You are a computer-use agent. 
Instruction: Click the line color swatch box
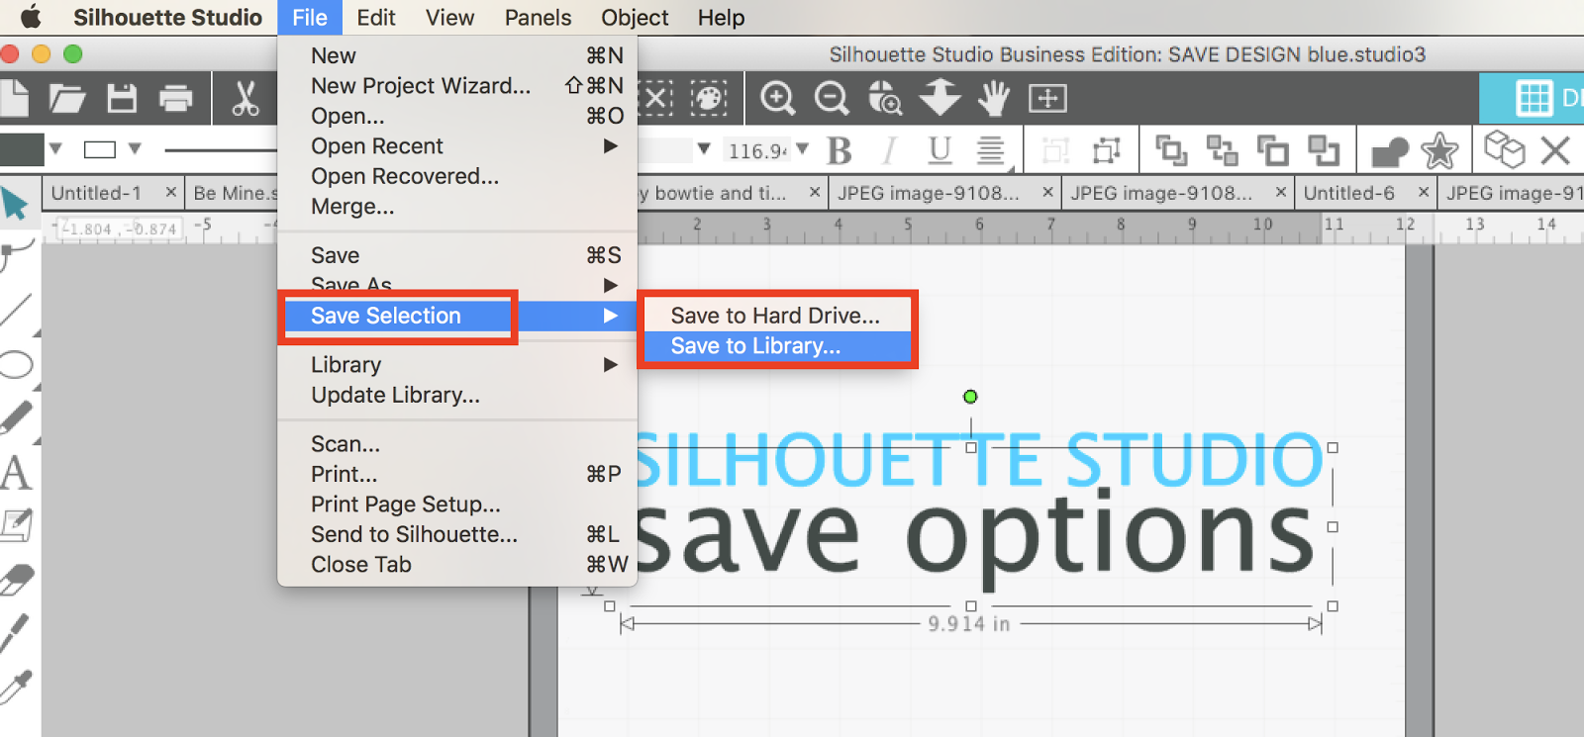100,149
